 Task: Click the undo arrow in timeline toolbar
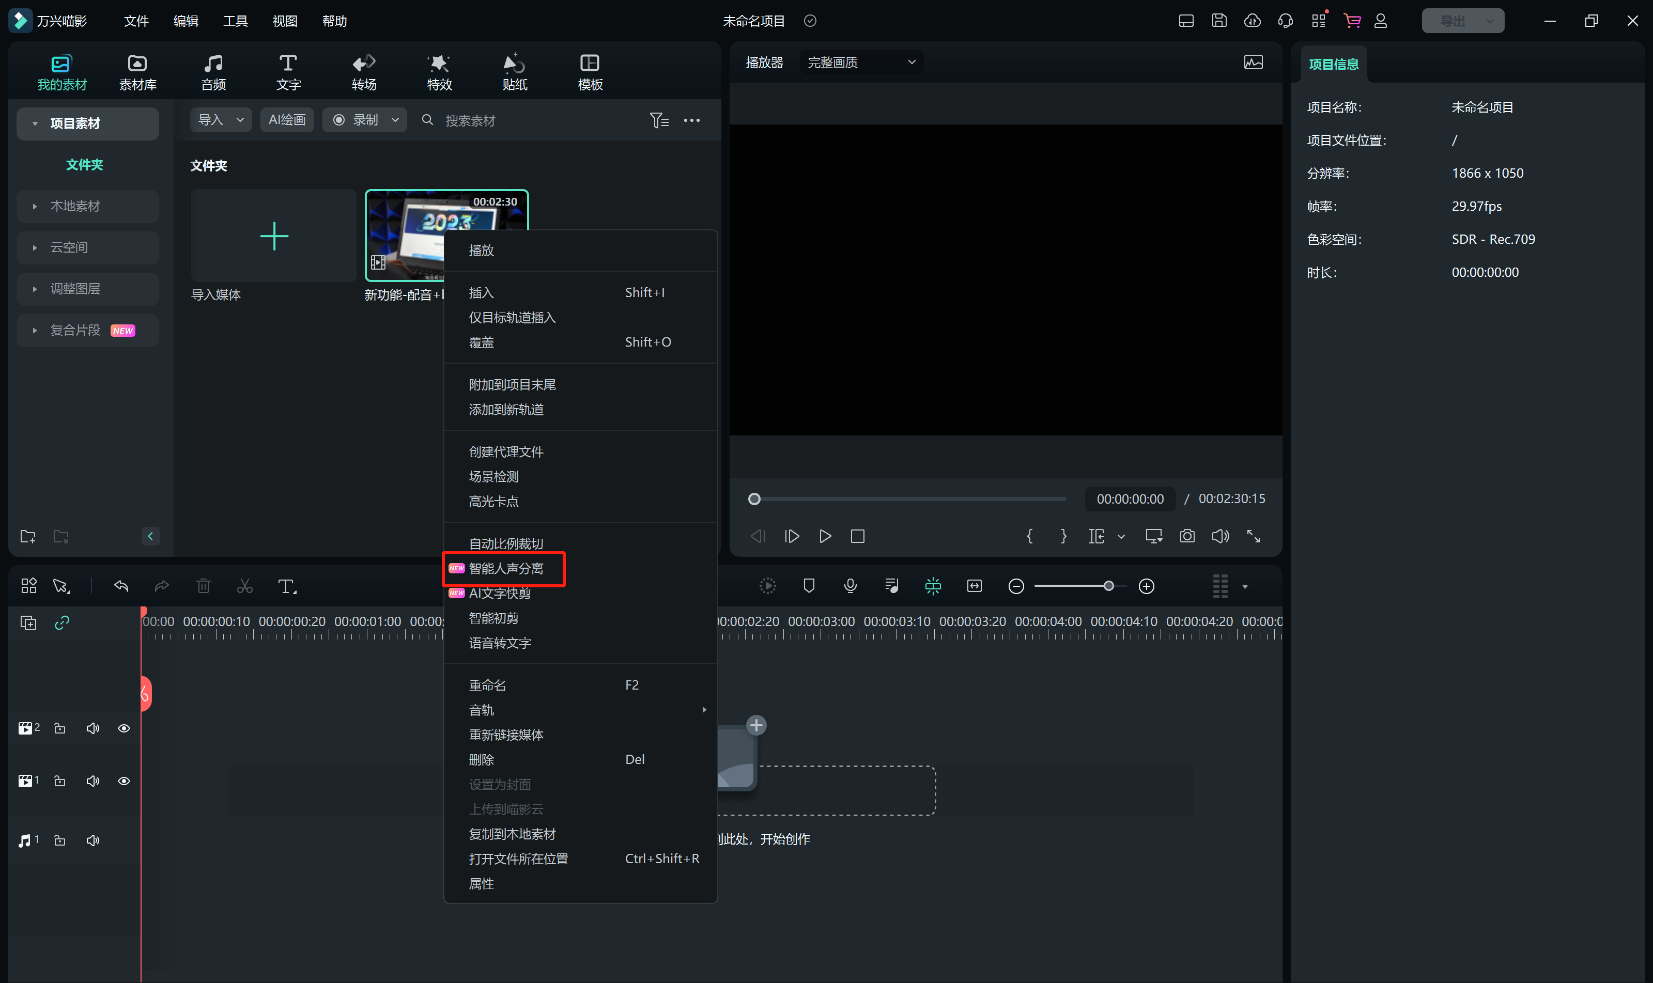tap(121, 586)
